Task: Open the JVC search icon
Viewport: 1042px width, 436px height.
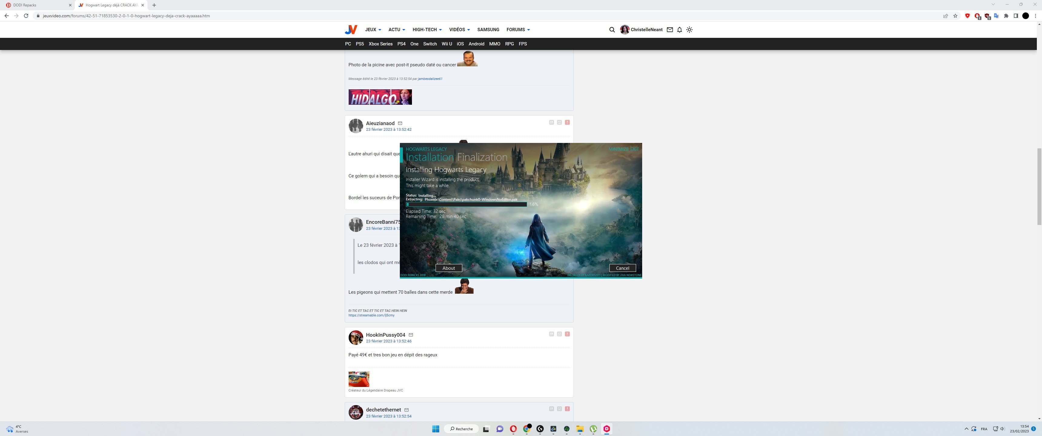Action: (x=612, y=30)
